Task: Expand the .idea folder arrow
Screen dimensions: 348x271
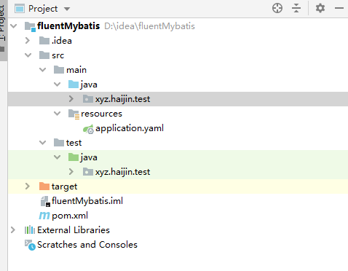Action: click(x=28, y=41)
